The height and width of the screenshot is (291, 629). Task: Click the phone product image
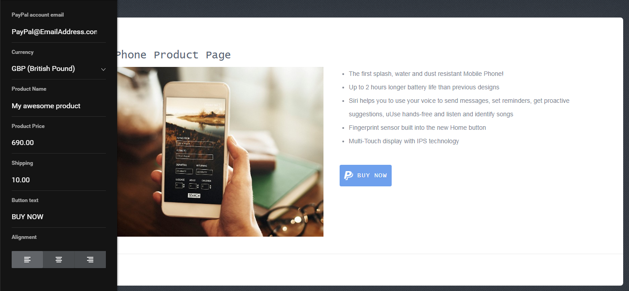pos(220,152)
